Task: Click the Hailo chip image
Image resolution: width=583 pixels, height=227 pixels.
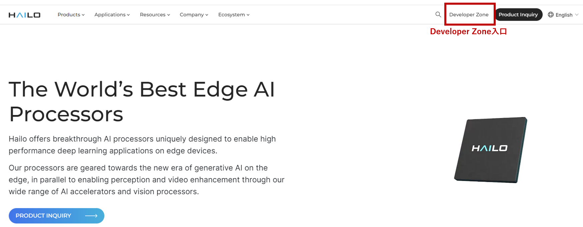Action: [491, 150]
